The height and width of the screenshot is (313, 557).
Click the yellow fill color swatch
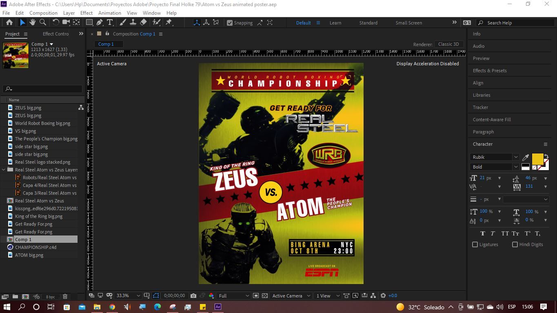coord(537,159)
